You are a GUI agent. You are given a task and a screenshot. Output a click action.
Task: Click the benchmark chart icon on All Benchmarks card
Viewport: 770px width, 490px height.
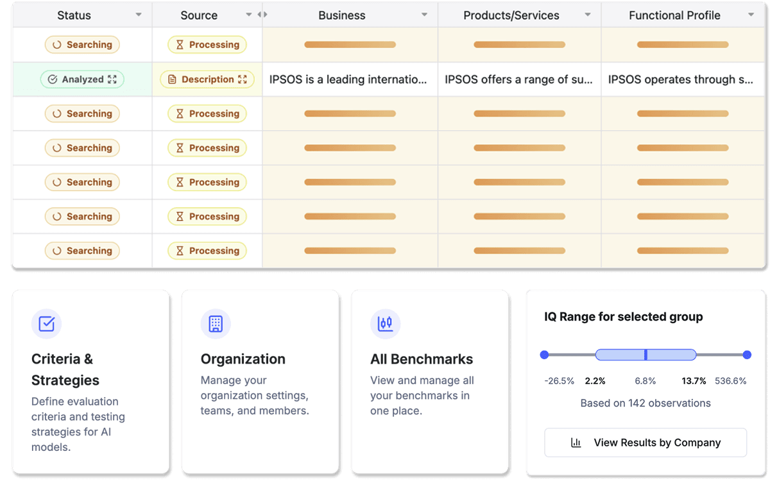pos(385,324)
